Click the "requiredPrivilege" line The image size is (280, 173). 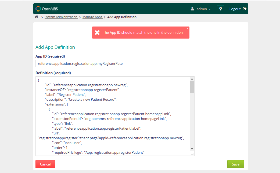click(x=98, y=153)
